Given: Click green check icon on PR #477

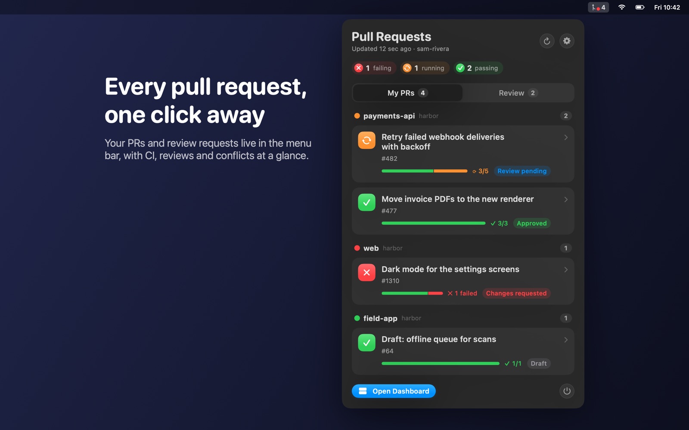Looking at the screenshot, I should [x=366, y=203].
